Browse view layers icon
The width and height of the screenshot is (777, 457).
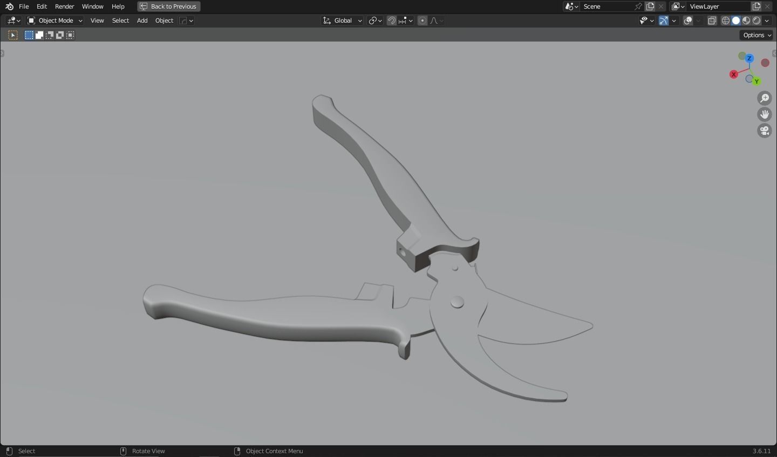pos(678,6)
